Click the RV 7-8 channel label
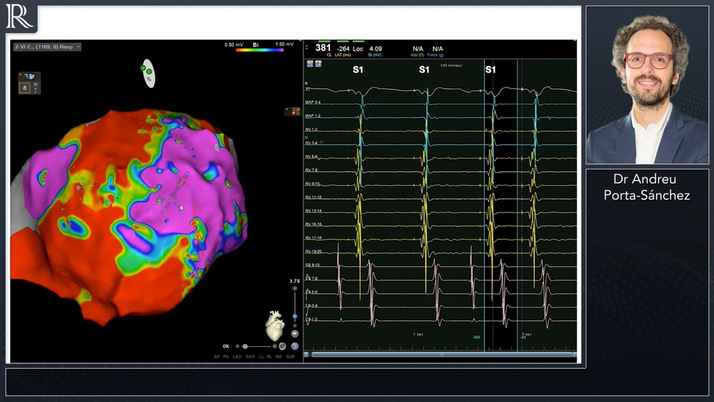 [x=311, y=170]
